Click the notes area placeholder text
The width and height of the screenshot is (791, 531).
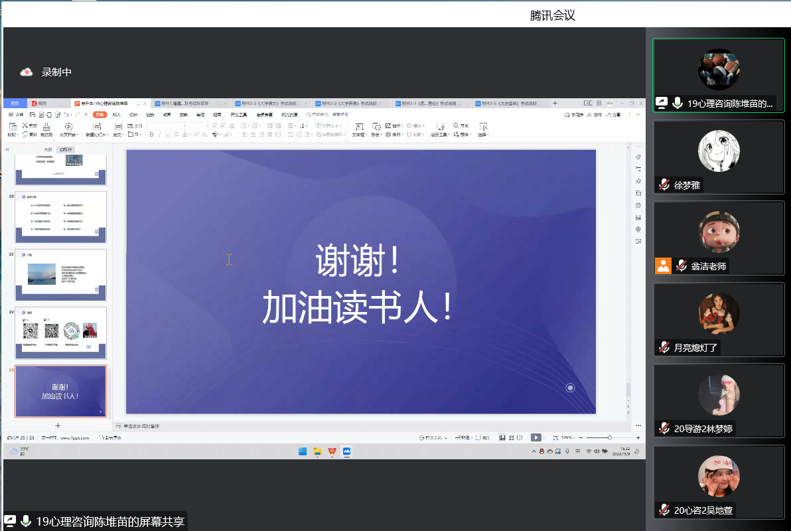click(x=141, y=425)
